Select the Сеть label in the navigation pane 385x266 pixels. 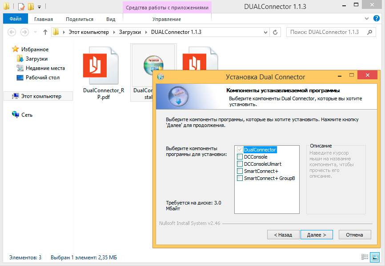tap(27, 115)
